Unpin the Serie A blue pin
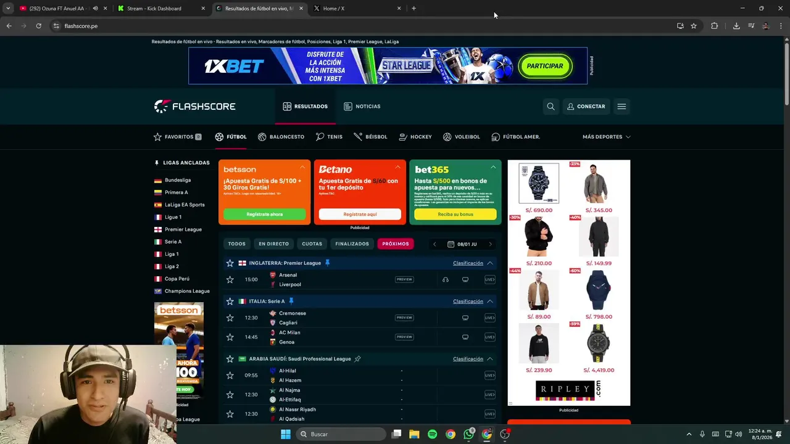 291,301
